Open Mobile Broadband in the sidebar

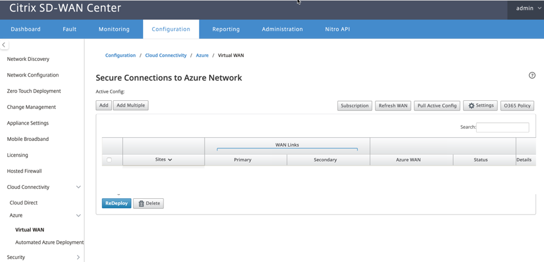[x=28, y=139]
